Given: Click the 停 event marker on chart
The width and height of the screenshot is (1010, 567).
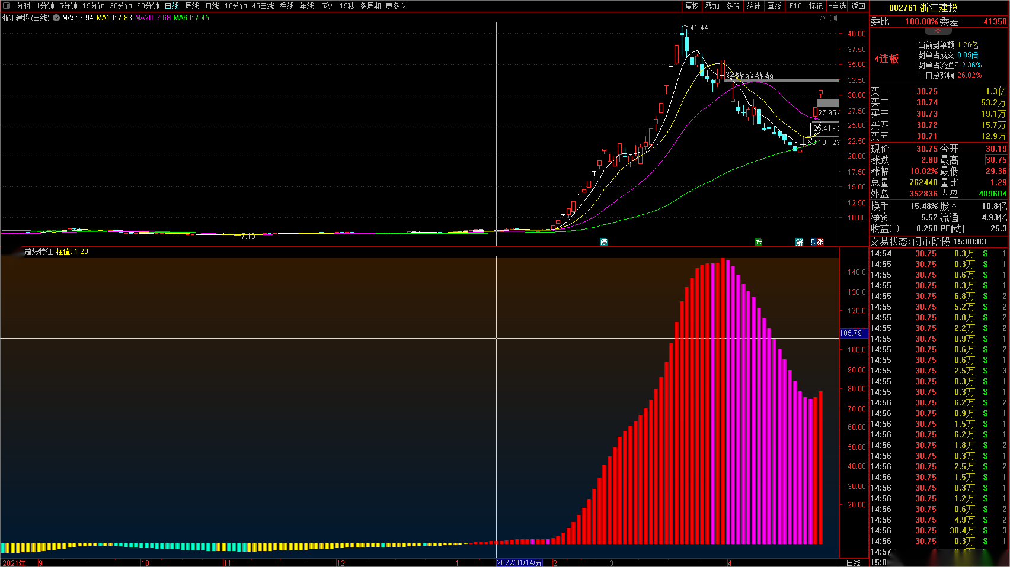Looking at the screenshot, I should point(603,242).
